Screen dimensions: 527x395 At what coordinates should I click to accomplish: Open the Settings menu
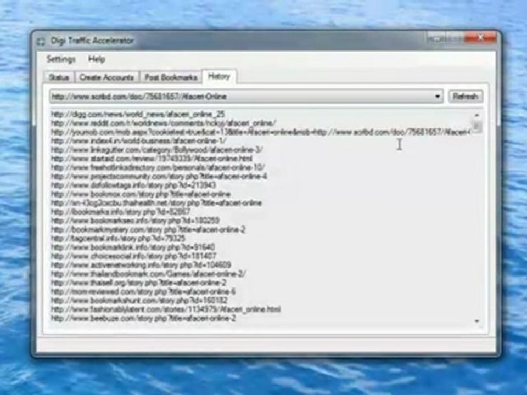tap(61, 59)
